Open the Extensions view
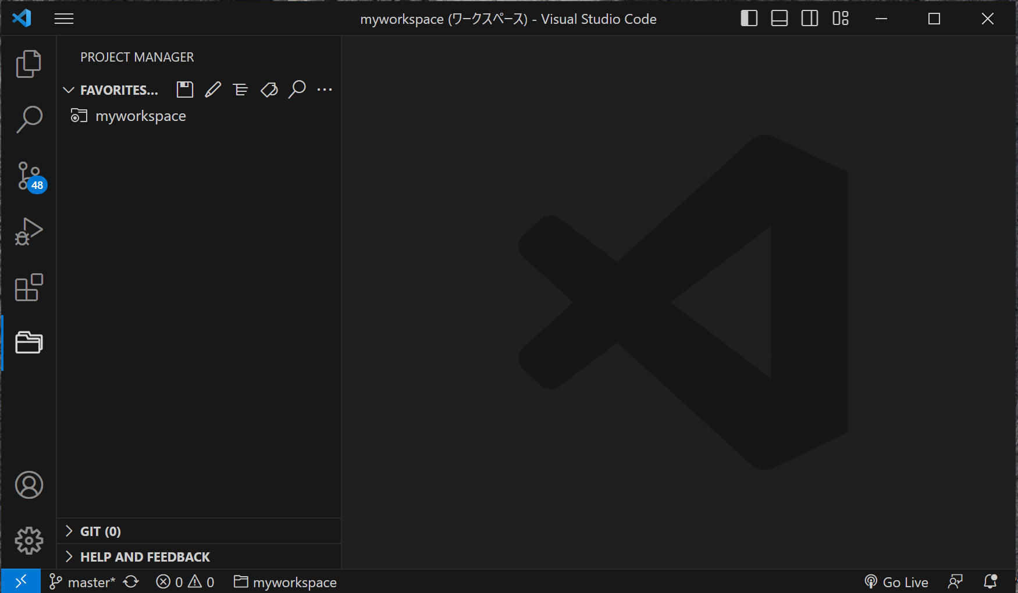Viewport: 1018px width, 593px height. (29, 287)
